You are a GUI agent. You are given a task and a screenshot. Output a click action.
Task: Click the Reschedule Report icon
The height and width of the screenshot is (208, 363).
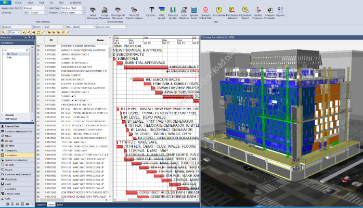pos(245,12)
